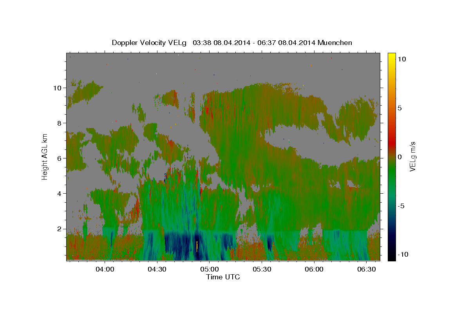Screen dimensions: 470x313
Task: Click the height axis label '6'
Action: [60, 158]
